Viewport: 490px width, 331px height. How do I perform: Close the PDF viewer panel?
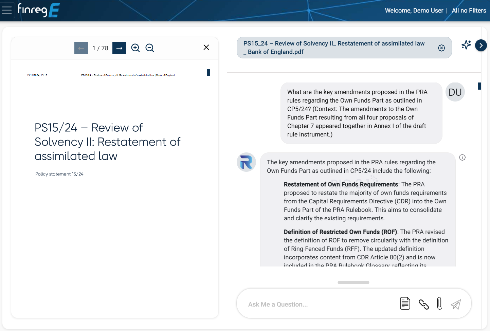tap(206, 47)
